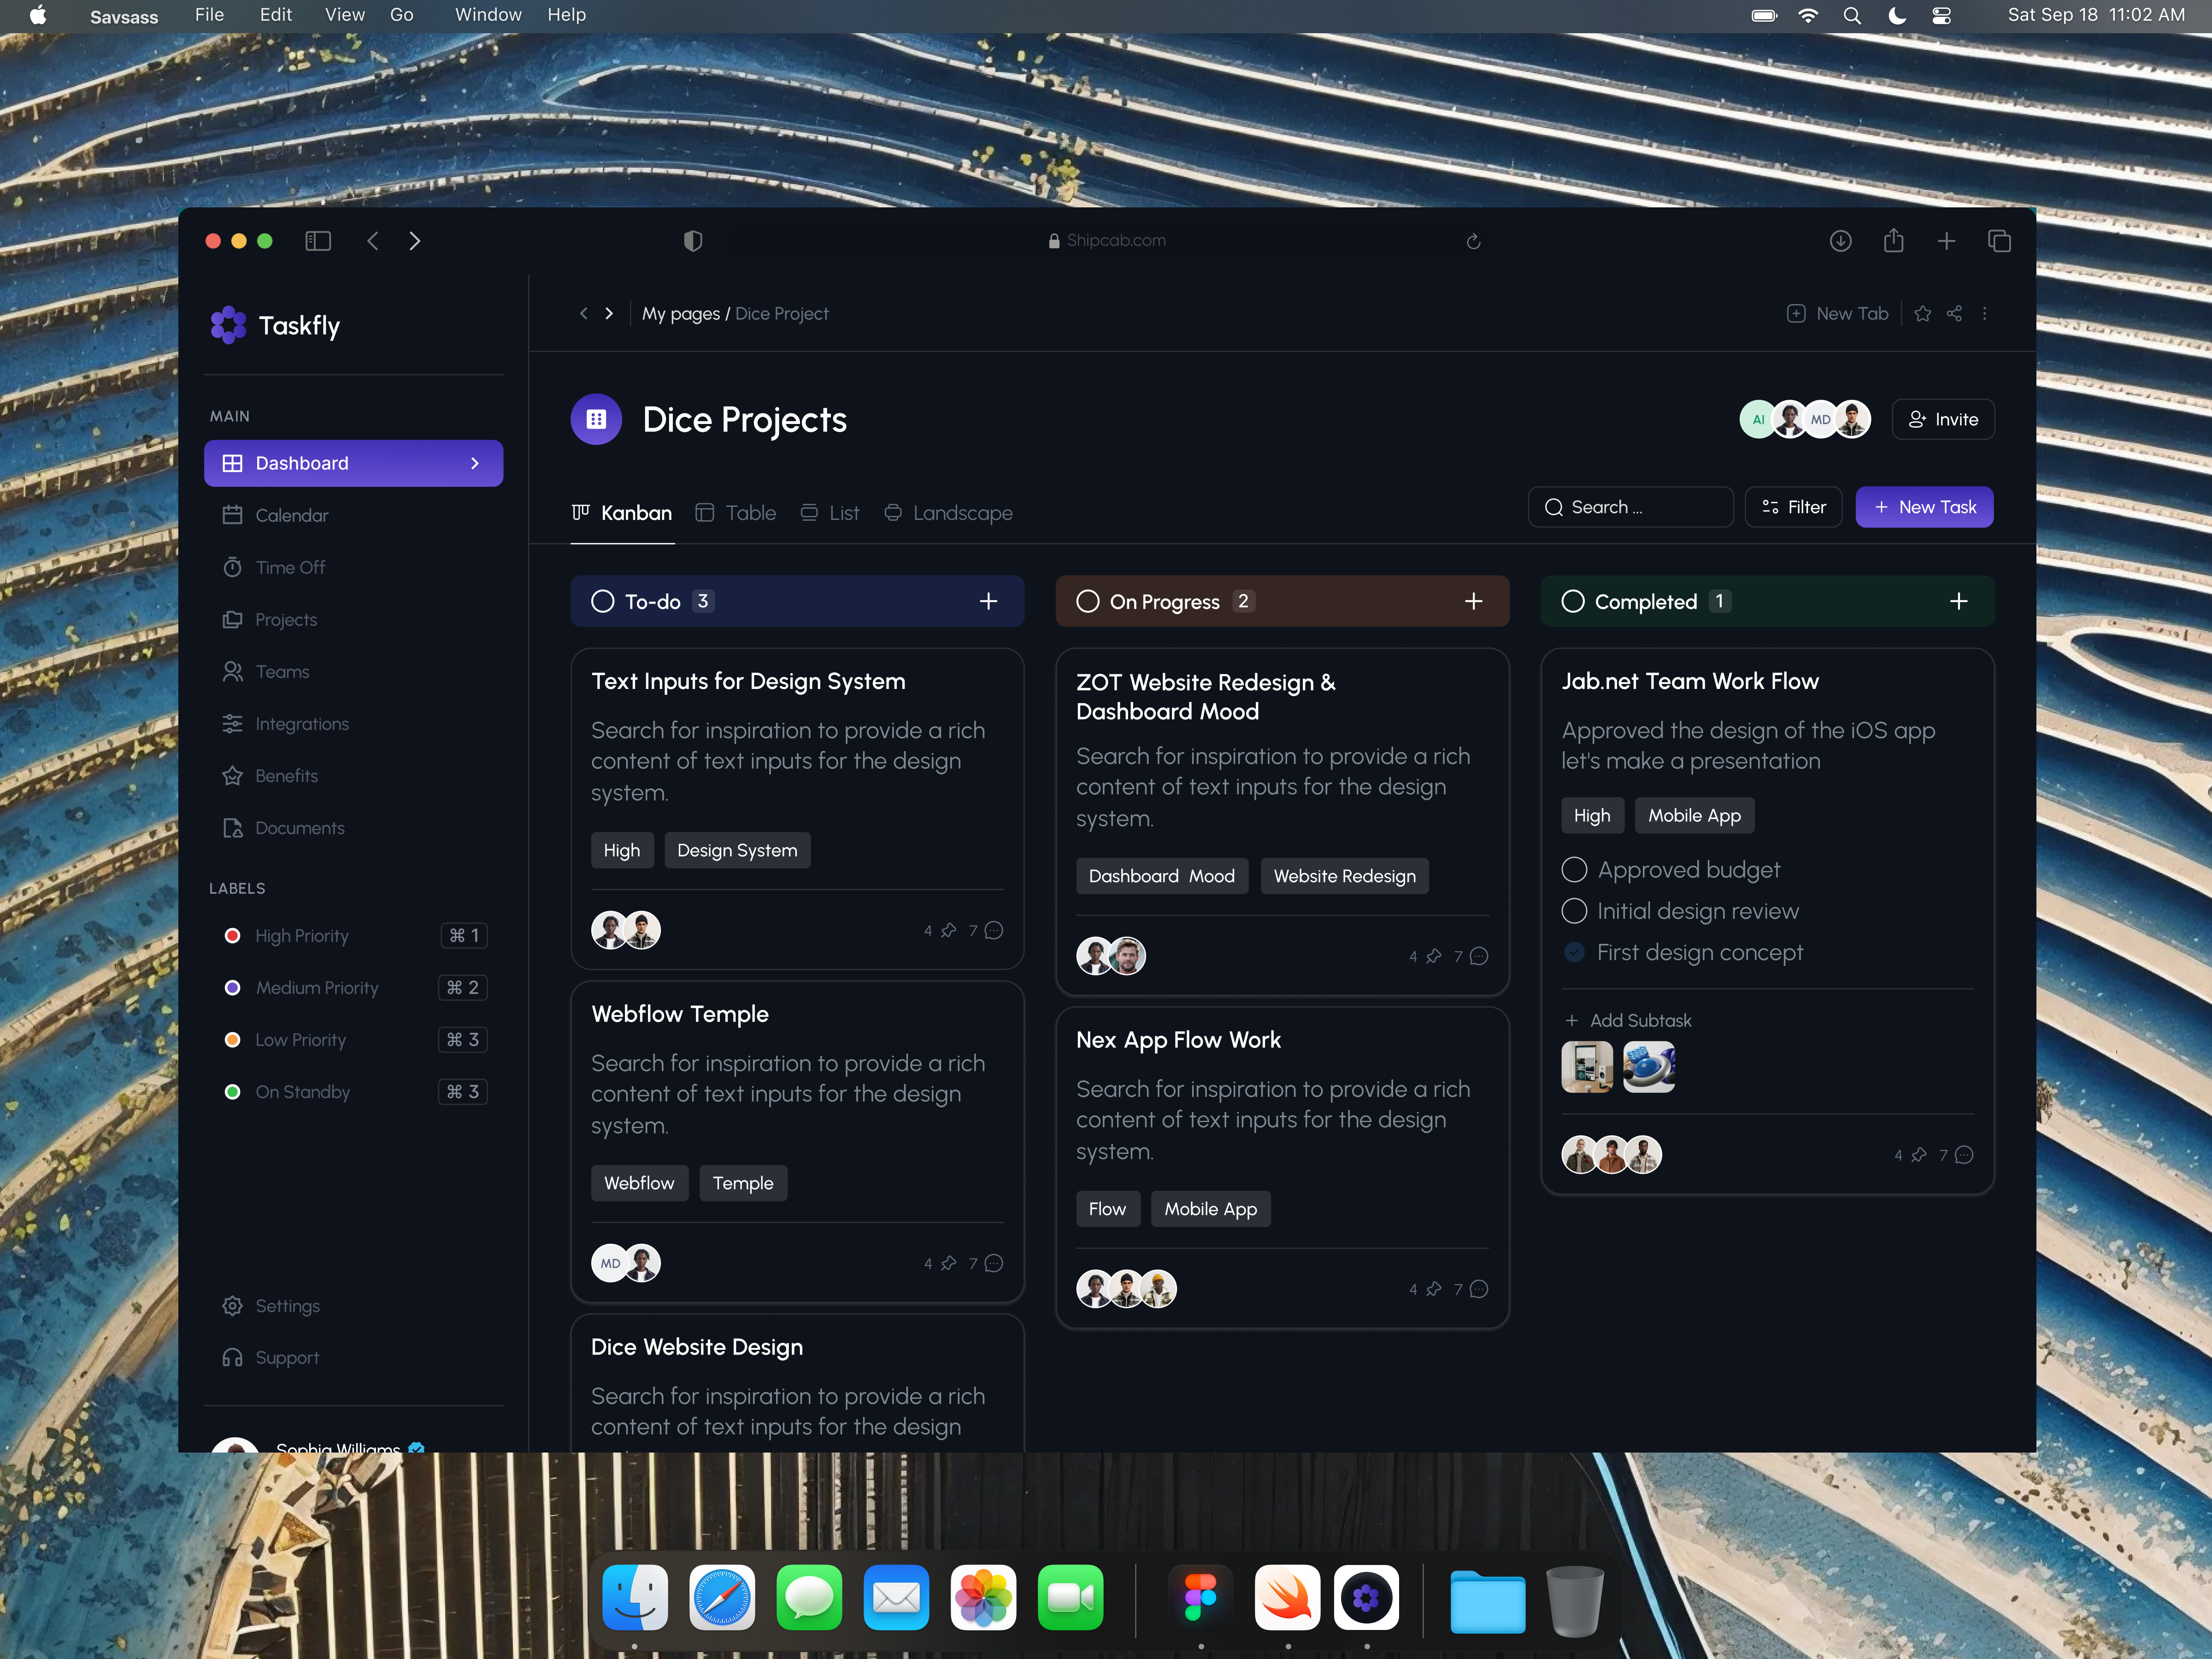This screenshot has height=1659, width=2212.
Task: Expand the Dashboard chevron arrow
Action: [475, 463]
